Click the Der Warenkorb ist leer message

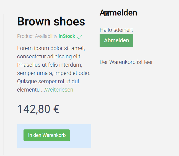coord(126,62)
